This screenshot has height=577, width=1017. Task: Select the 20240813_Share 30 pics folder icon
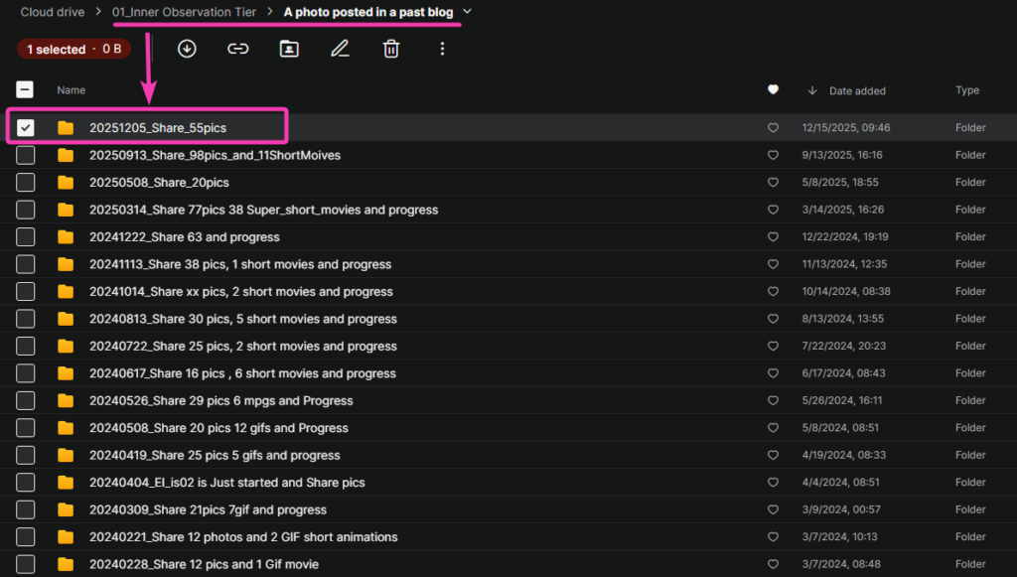66,319
